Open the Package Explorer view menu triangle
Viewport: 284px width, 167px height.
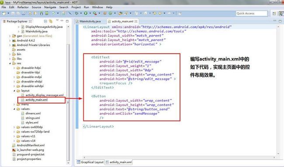(57, 20)
